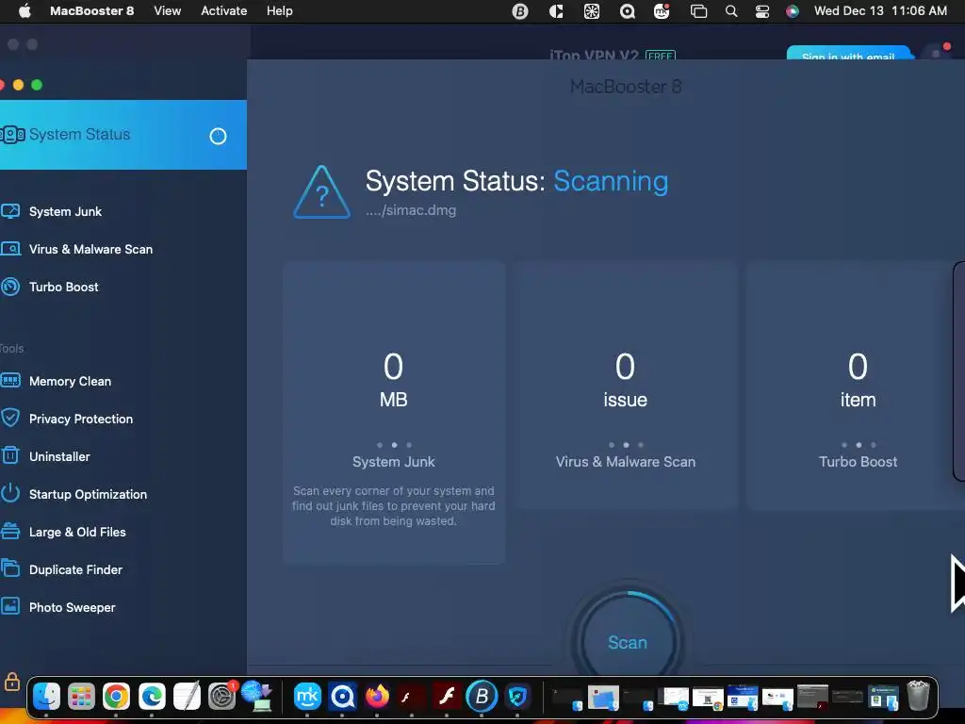Open the Turbo Boost summary card

click(x=858, y=386)
